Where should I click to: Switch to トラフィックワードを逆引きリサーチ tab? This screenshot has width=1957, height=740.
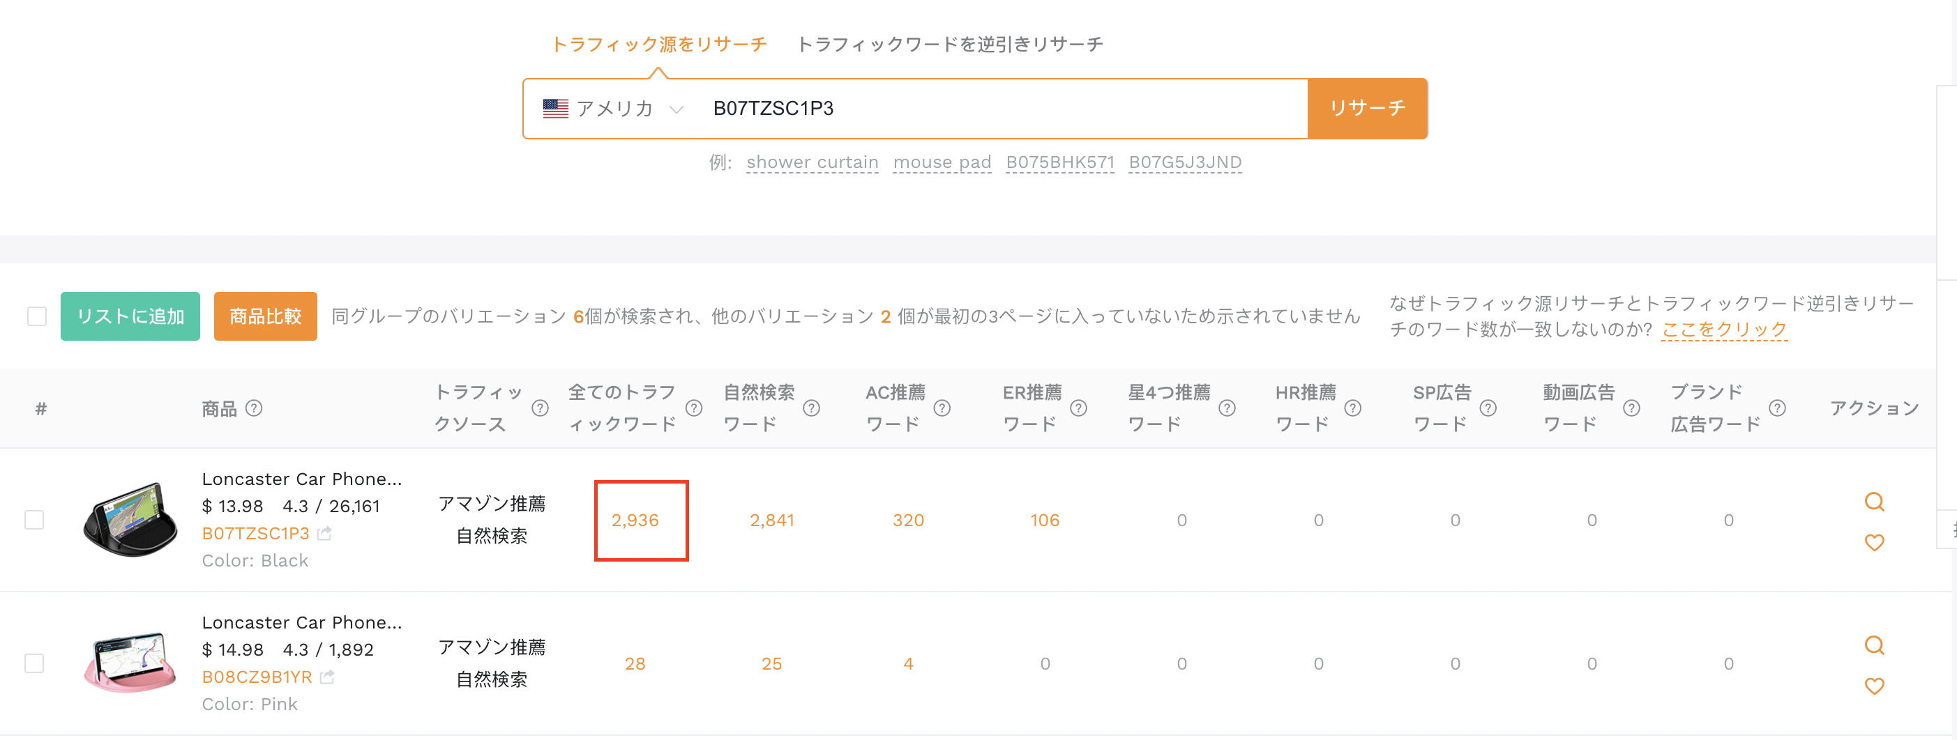tap(950, 44)
